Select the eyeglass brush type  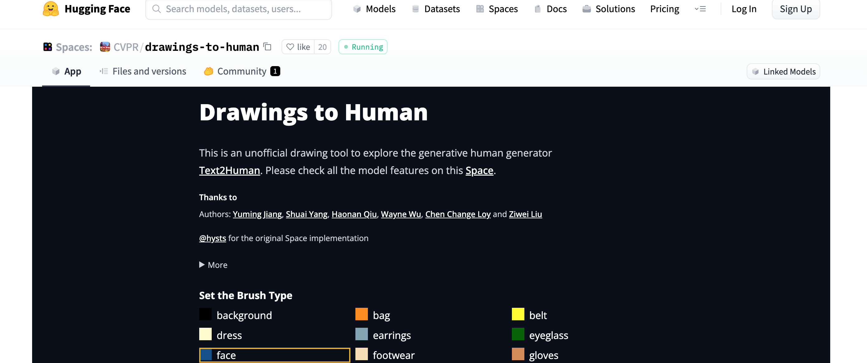coord(587,335)
